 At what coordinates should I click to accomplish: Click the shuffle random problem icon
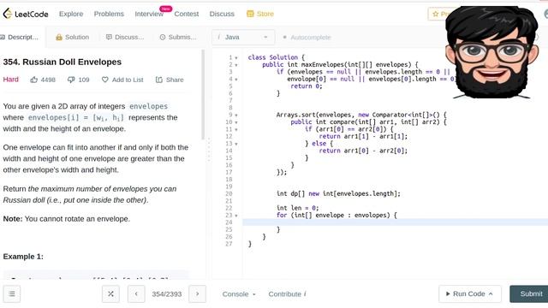[110, 293]
